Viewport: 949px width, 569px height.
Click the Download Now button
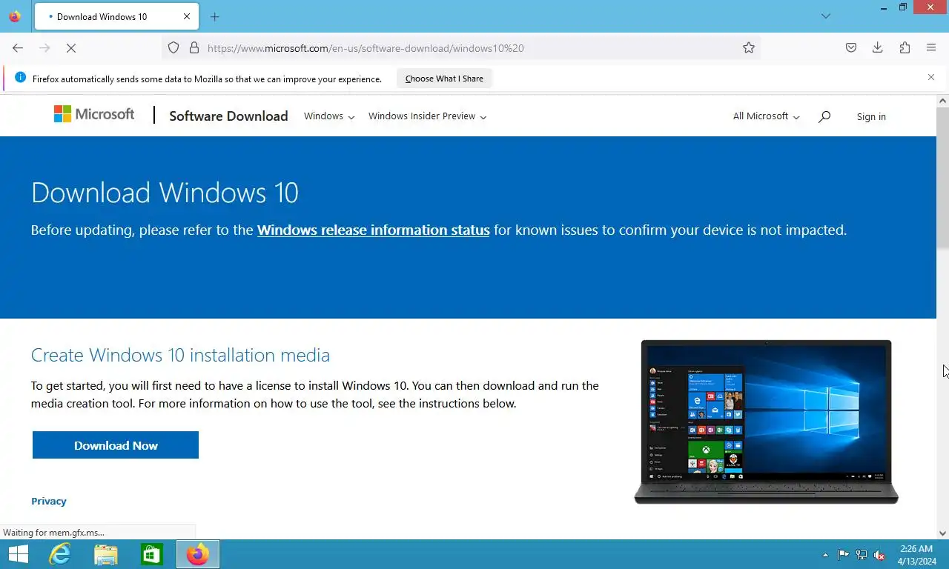pos(116,445)
